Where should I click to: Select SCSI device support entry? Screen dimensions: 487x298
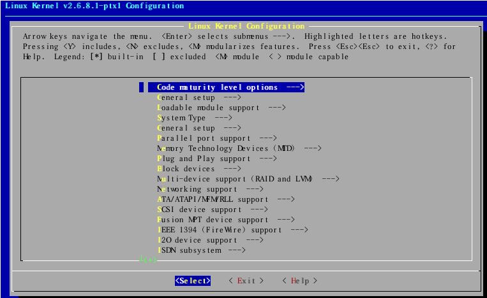pyautogui.click(x=213, y=209)
